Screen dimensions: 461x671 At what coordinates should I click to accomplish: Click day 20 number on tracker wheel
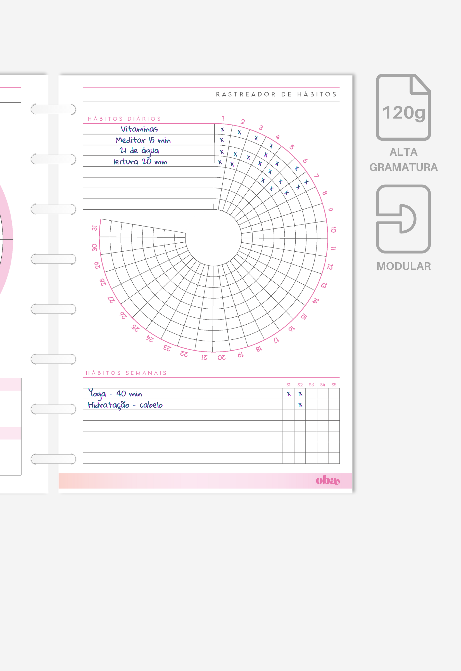point(222,358)
